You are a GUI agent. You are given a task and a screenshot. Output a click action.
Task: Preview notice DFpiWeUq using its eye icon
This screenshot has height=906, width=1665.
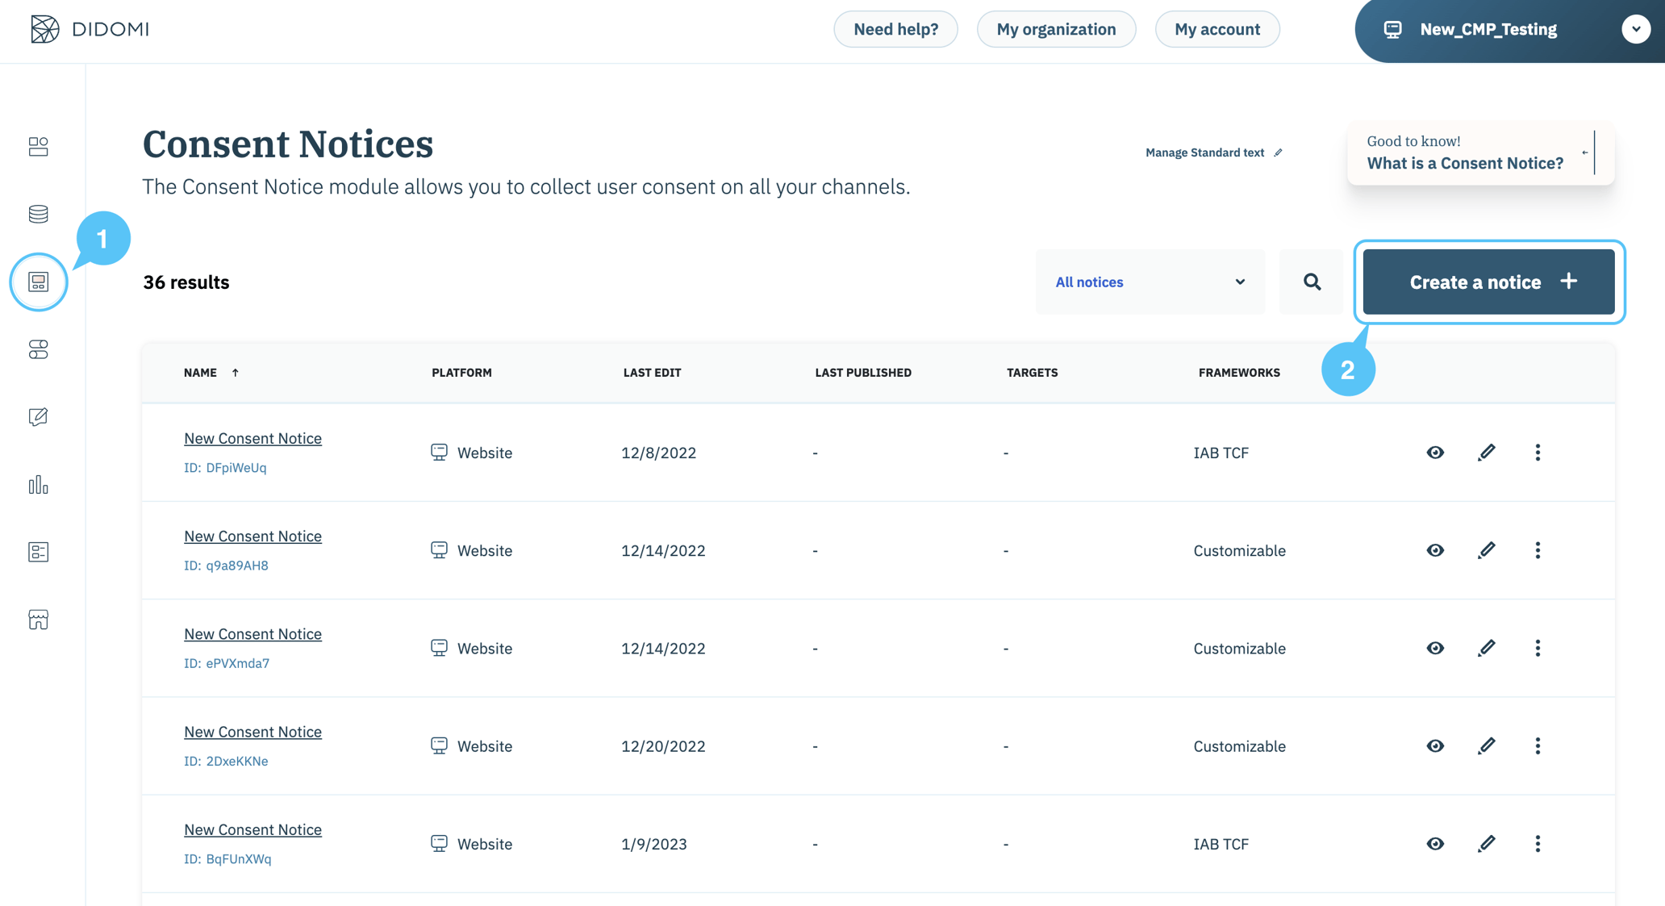(x=1435, y=453)
